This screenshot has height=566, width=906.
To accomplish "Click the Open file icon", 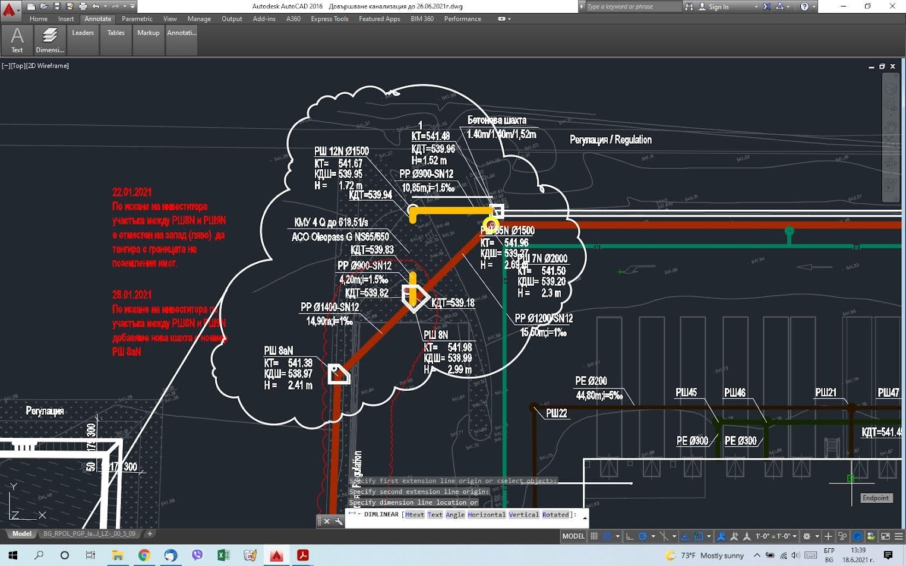I will click(x=44, y=7).
